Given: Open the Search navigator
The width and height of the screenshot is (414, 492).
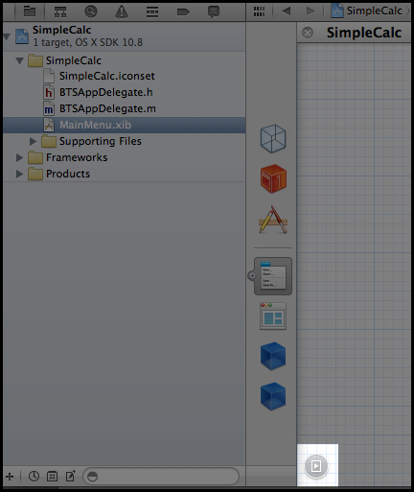Looking at the screenshot, I should (91, 12).
